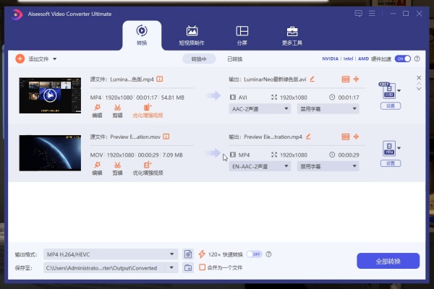The image size is (434, 289).
Task: Expand the 添加文件 dropdown arrow
Action: point(55,59)
